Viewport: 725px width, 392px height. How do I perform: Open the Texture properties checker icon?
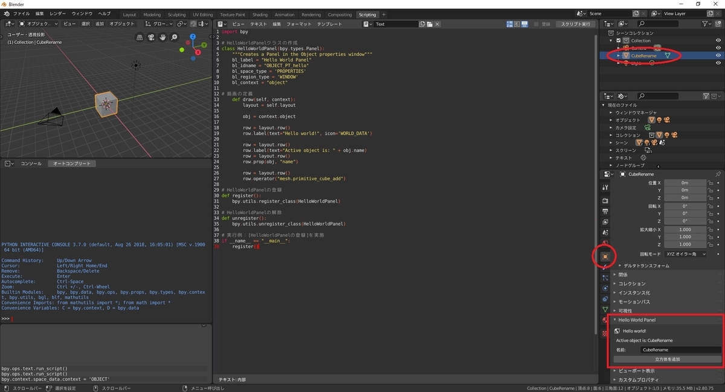pos(605,333)
